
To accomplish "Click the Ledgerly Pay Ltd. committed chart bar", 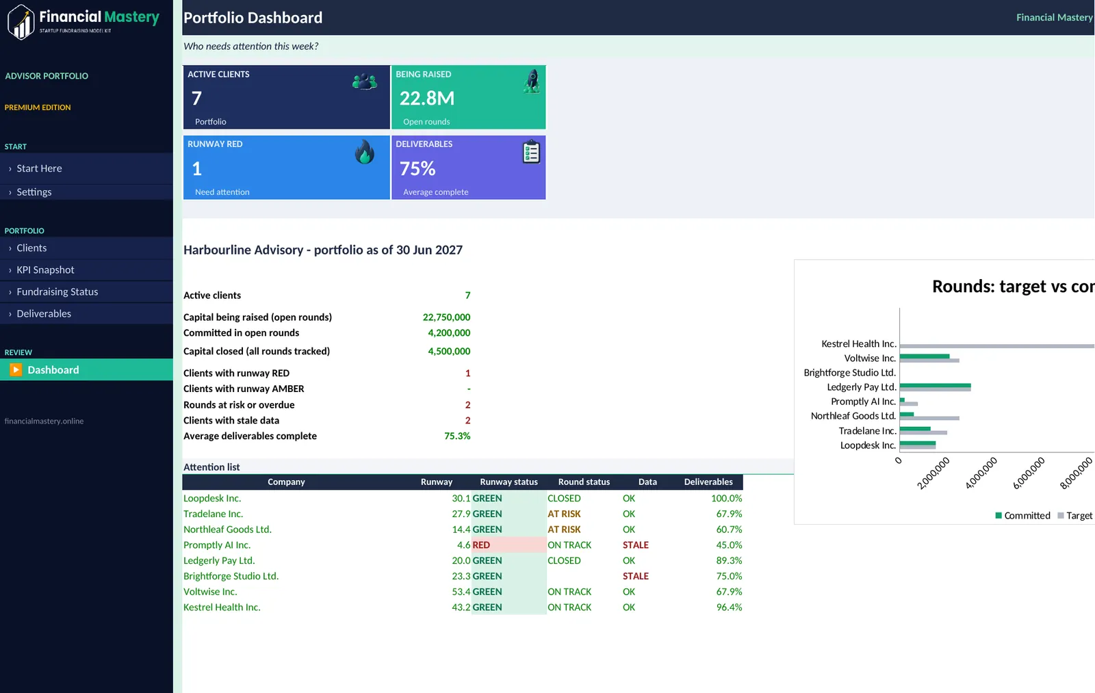I will [935, 385].
